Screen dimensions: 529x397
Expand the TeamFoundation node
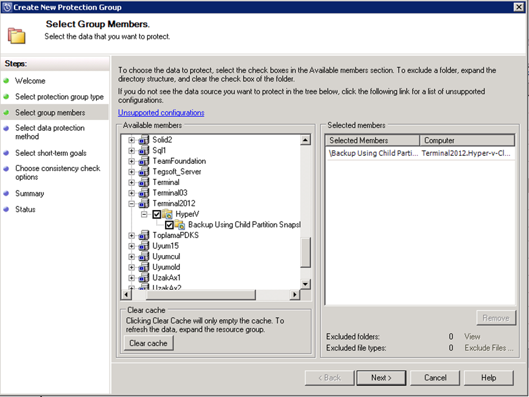(x=131, y=161)
